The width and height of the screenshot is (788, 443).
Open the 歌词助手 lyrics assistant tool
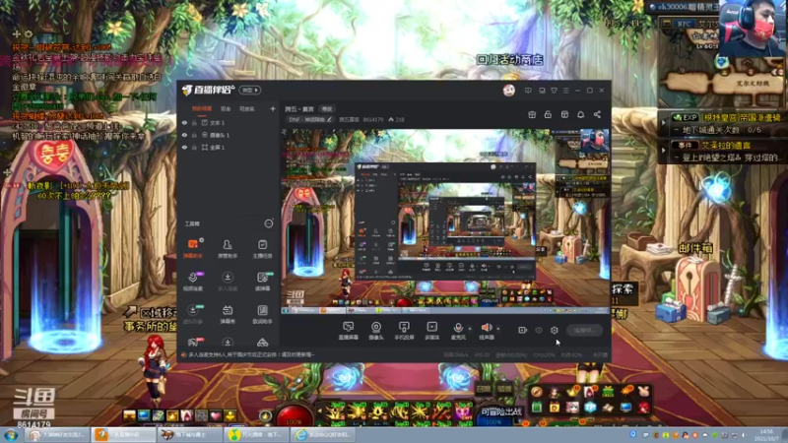pos(262,313)
